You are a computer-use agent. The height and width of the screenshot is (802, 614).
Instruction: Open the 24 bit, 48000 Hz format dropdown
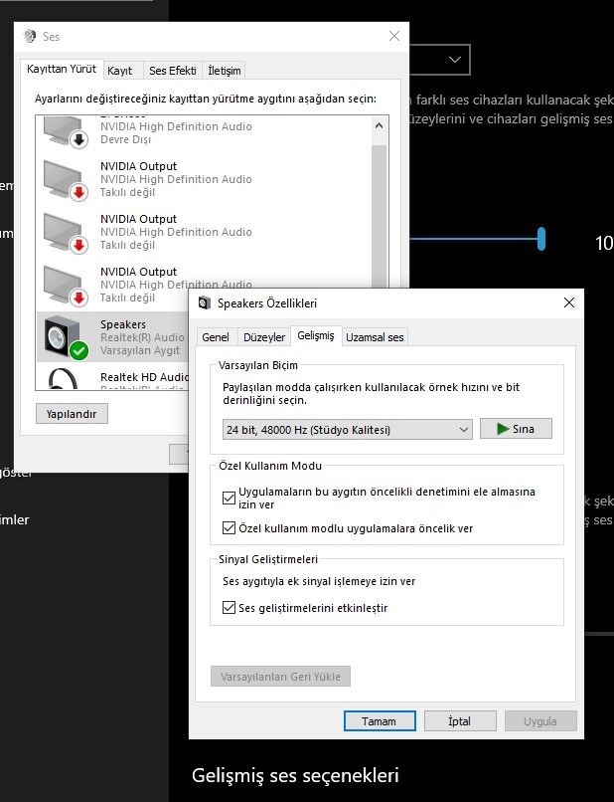(x=348, y=430)
